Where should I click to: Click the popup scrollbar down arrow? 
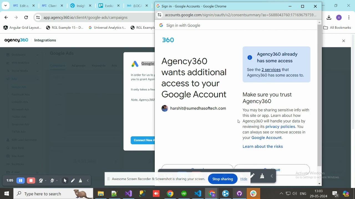pyautogui.click(x=319, y=184)
